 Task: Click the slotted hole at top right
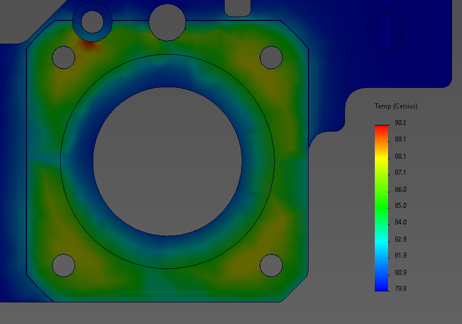[386, 33]
